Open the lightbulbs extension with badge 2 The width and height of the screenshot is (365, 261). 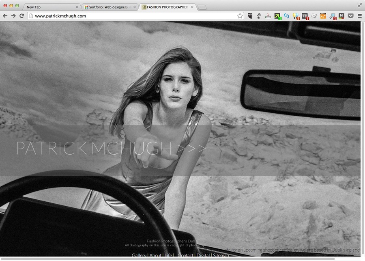(295, 15)
